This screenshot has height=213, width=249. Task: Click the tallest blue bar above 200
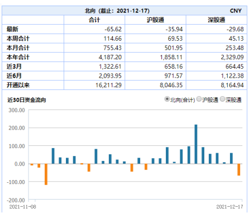click(x=196, y=144)
